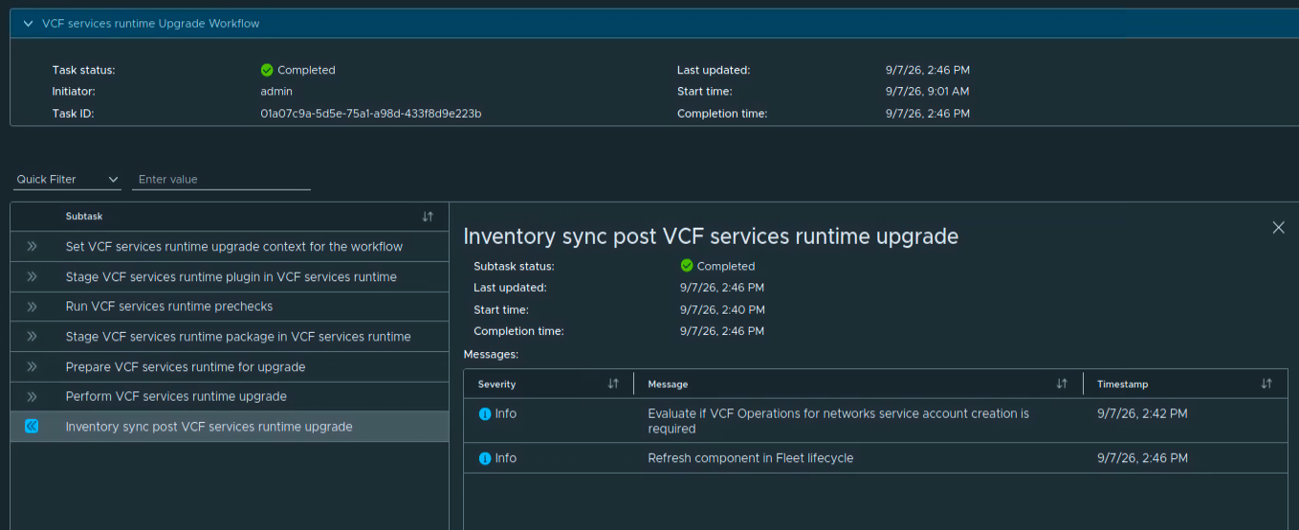1299x530 pixels.
Task: Click the subtask Start time 9/7/26, 2:40 PM
Action: (x=722, y=310)
